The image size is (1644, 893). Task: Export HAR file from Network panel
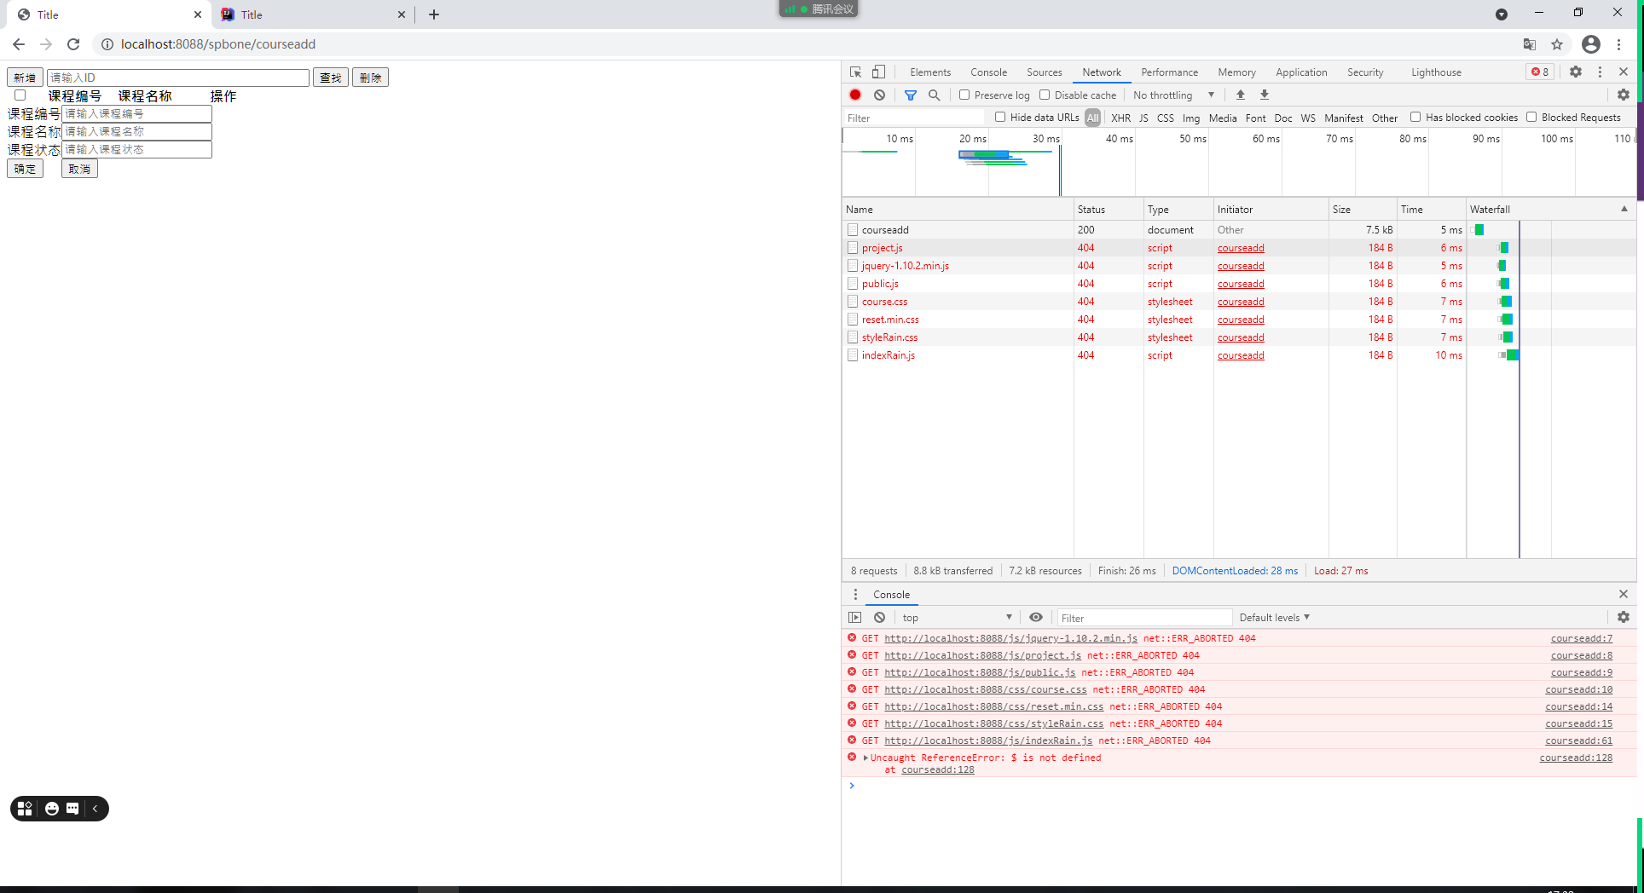[x=1265, y=95]
